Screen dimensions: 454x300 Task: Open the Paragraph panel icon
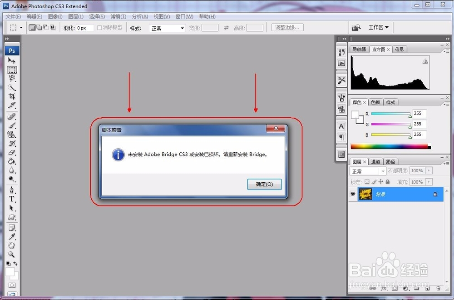pos(342,137)
